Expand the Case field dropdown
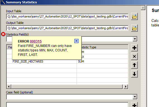Viewport: 159px width, 107px height. click(x=135, y=97)
